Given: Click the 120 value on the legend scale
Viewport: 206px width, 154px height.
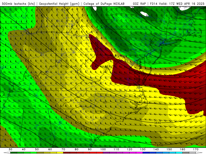Looking at the screenshot, I should [x=130, y=149].
